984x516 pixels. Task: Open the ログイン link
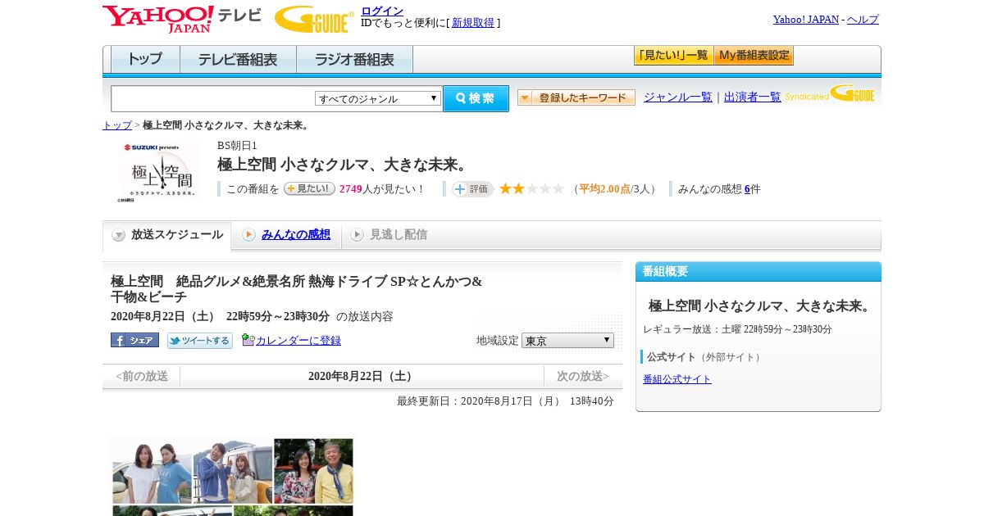tap(382, 11)
